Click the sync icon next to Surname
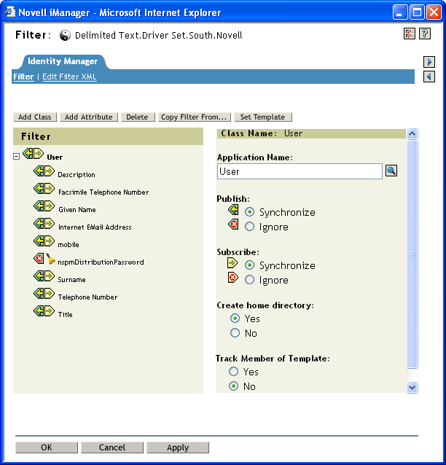The height and width of the screenshot is (465, 446). (x=44, y=276)
